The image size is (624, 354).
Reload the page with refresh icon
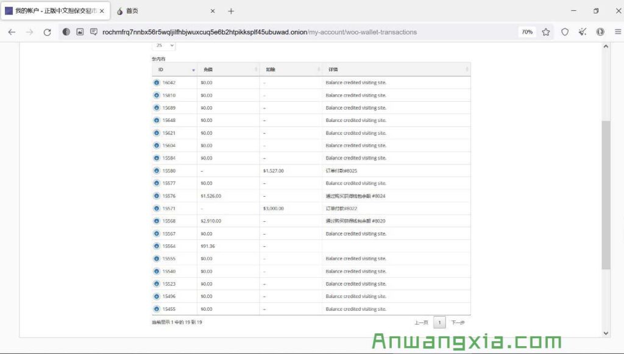(47, 32)
